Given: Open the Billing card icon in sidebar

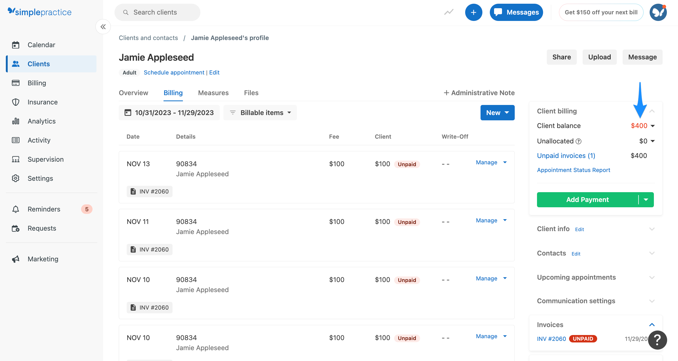Looking at the screenshot, I should (x=16, y=83).
